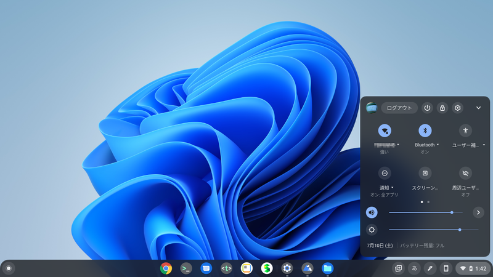Toggle Do Not Disturb with the minus-circle icon
Viewport: 493px width, 277px height.
tap(385, 173)
